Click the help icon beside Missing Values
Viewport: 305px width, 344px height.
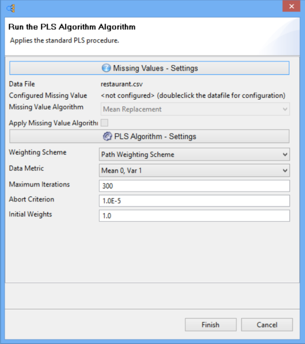(106, 68)
